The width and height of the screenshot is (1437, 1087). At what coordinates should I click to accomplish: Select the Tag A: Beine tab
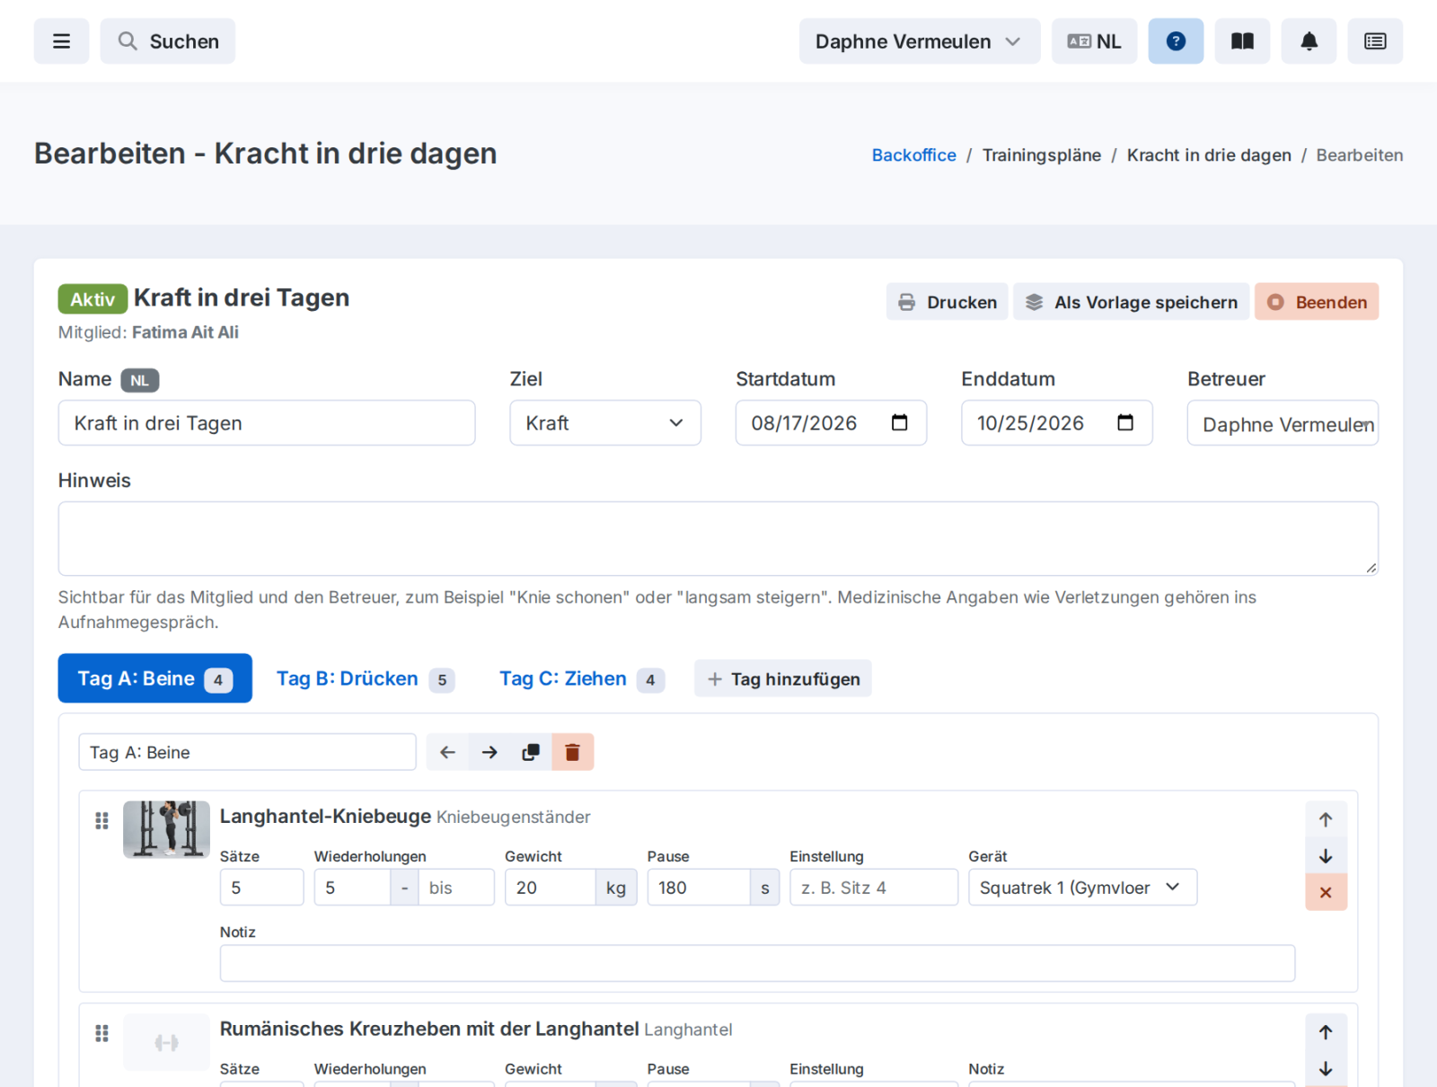click(155, 678)
